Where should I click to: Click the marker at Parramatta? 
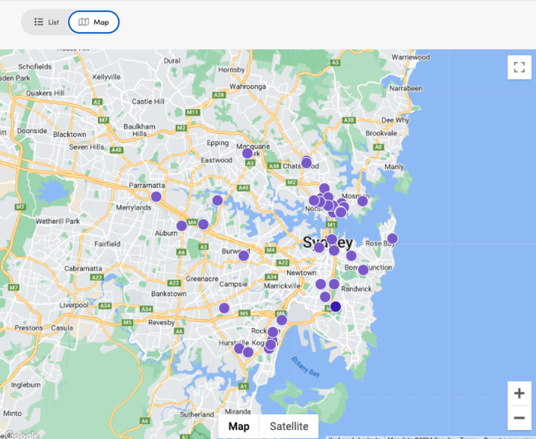[x=156, y=196]
